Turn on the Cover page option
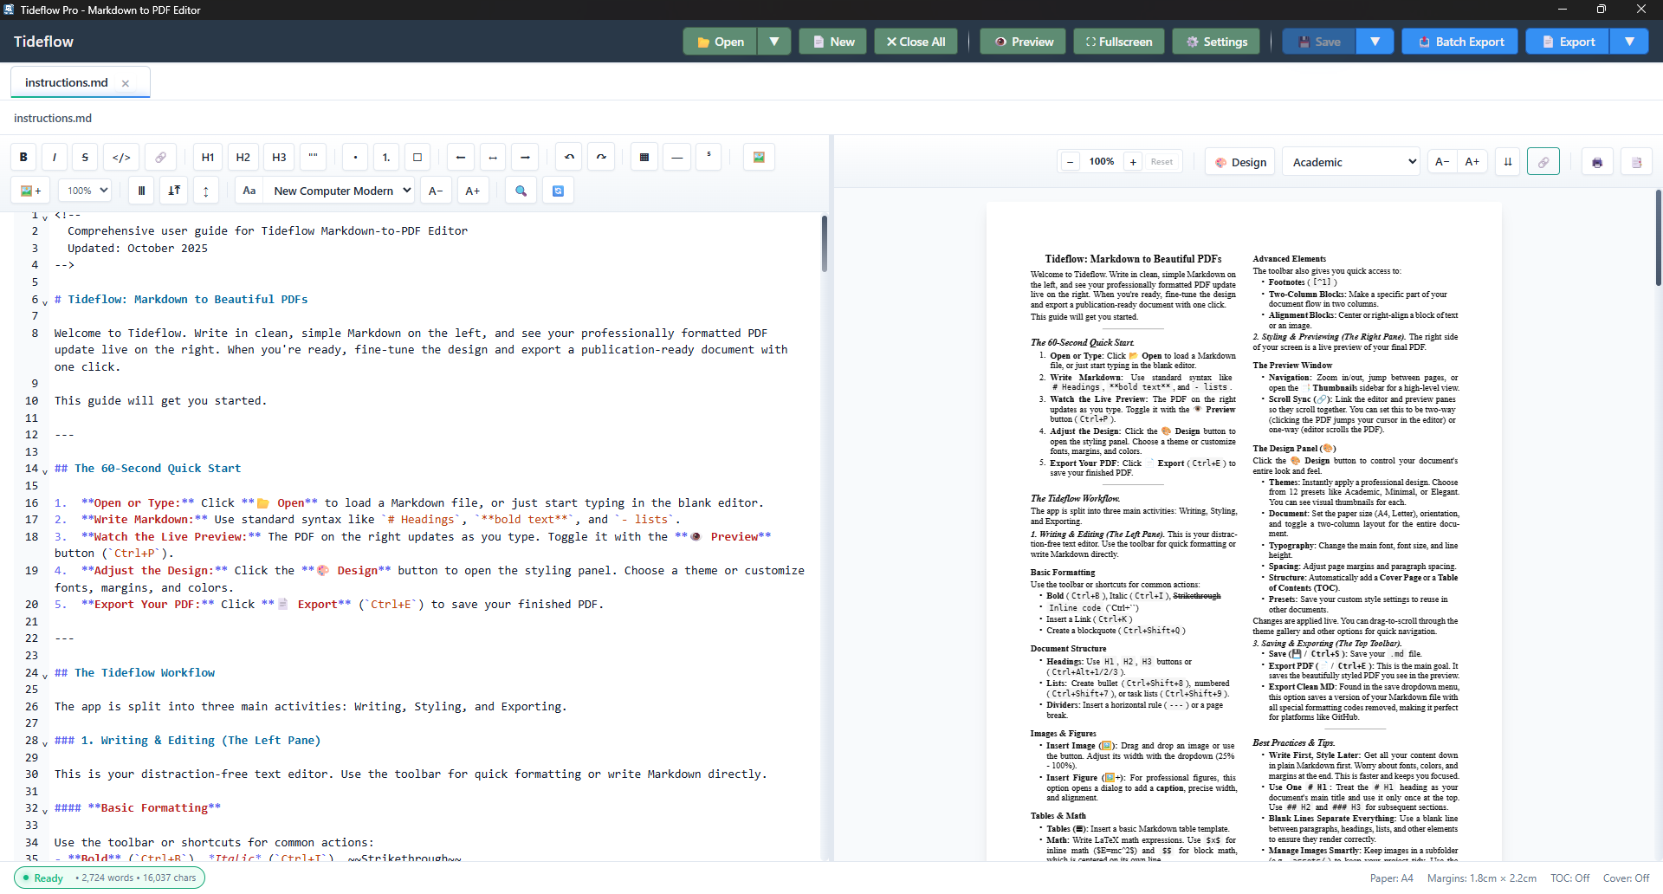This screenshot has height=894, width=1663. pyautogui.click(x=1627, y=878)
